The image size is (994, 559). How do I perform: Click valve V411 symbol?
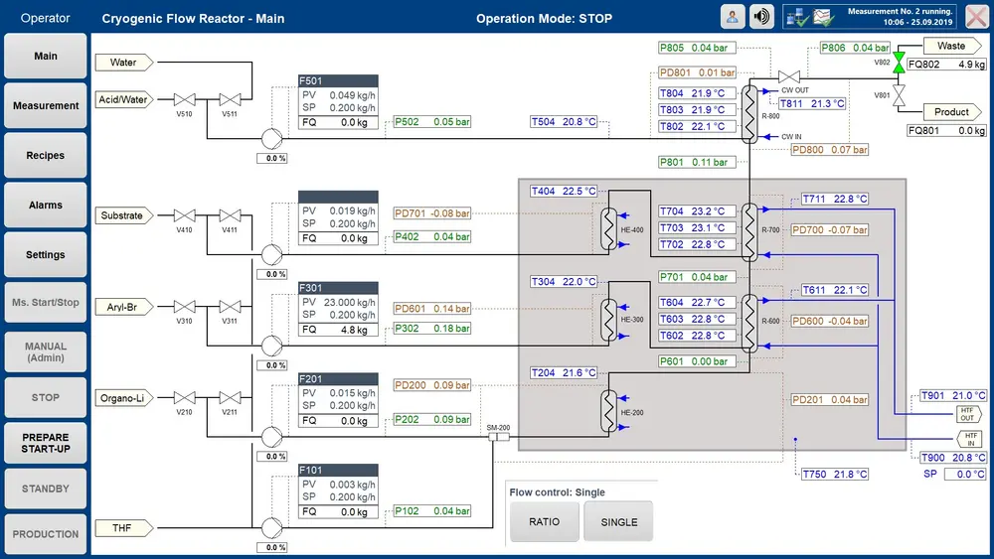click(x=230, y=215)
